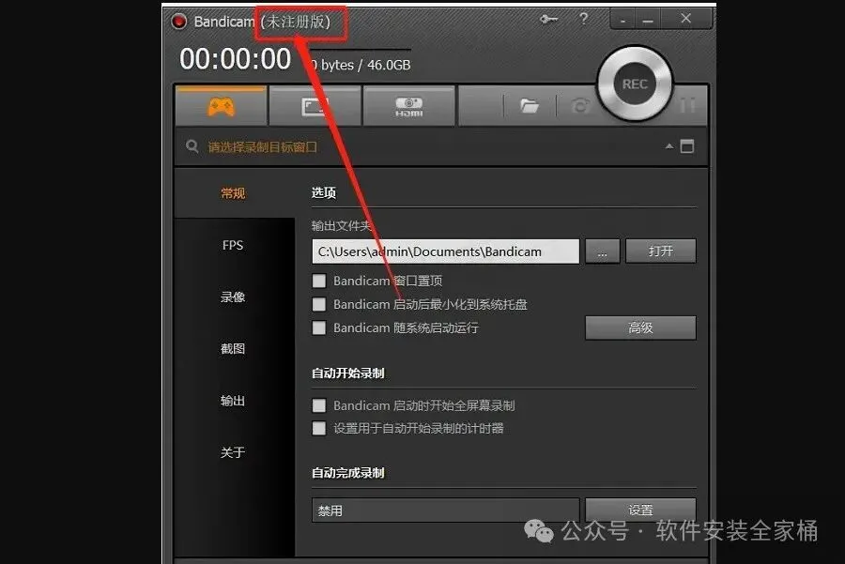Select the HDMI device recording mode icon
This screenshot has height=564, width=845.
pos(409,107)
